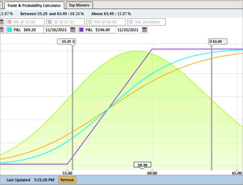
Task: Open the Top Movers tab
Action: [79, 5]
